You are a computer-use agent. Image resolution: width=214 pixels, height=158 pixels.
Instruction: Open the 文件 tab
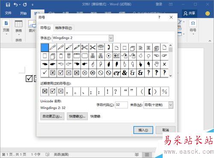pyautogui.click(x=8, y=13)
